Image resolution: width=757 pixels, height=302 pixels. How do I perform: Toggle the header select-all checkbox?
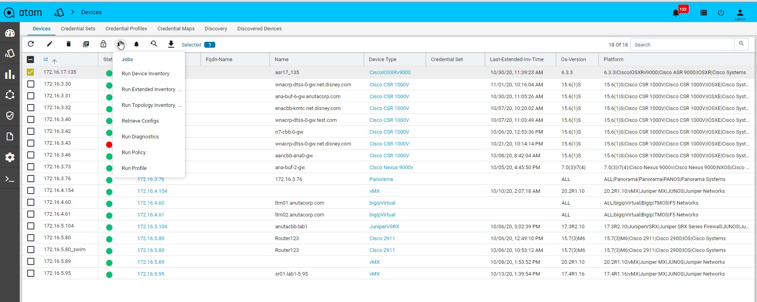(x=30, y=60)
